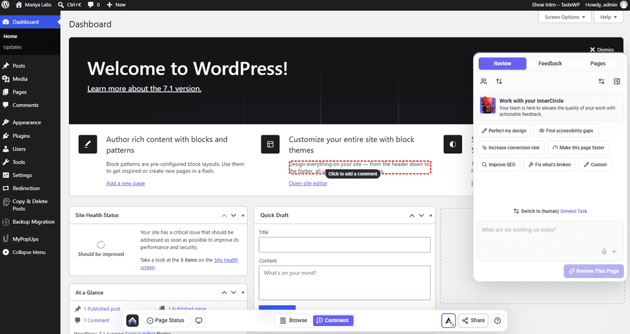Choose Fix what's broken suggestion

point(549,164)
